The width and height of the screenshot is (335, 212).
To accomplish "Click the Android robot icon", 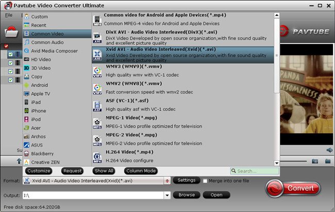I will point(26,85).
